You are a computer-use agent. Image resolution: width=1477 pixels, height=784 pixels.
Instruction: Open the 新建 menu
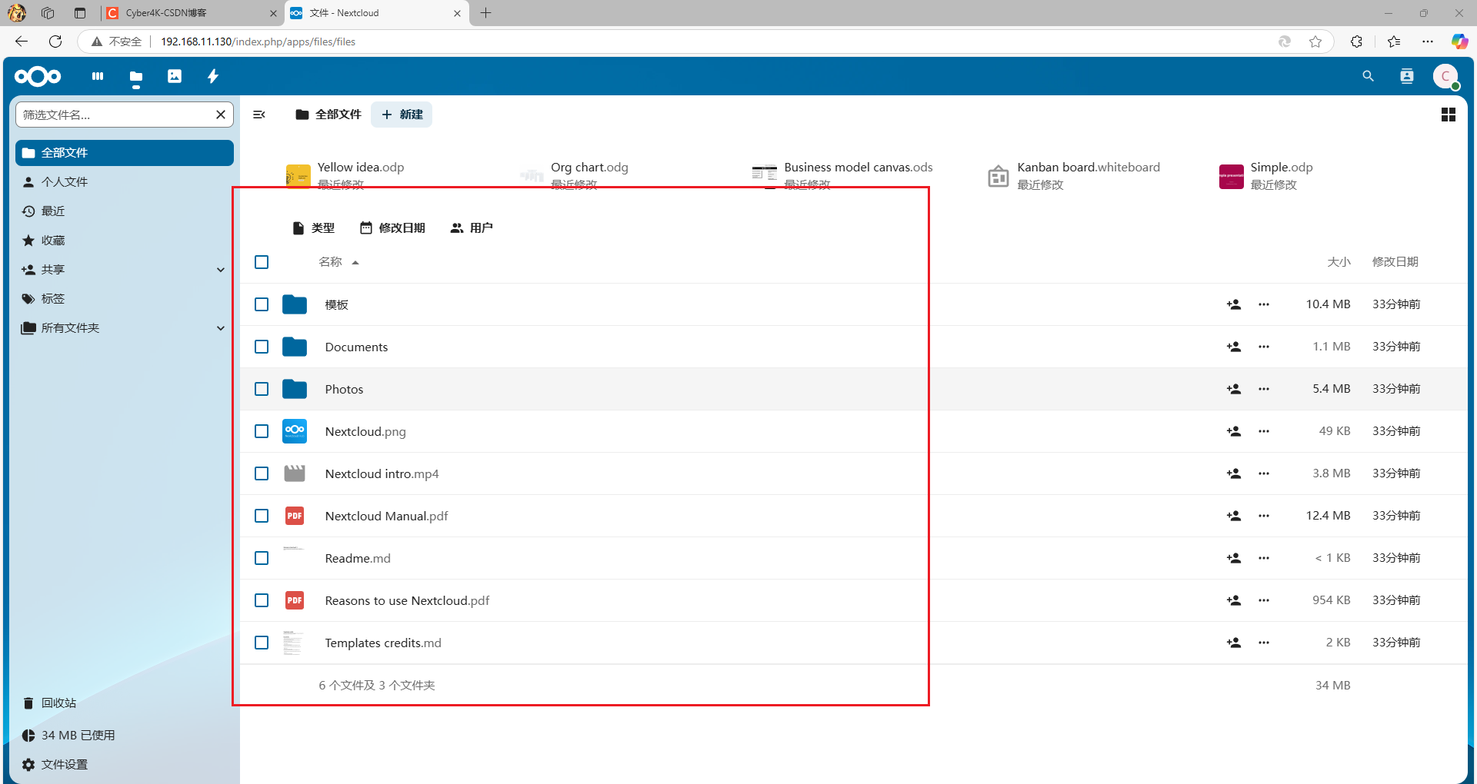[x=402, y=115]
